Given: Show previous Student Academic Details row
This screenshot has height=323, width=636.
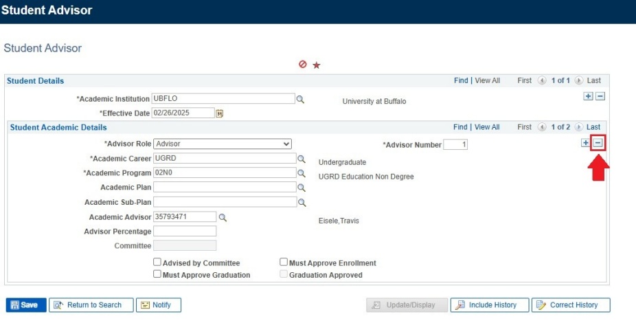Looking at the screenshot, I should [542, 127].
